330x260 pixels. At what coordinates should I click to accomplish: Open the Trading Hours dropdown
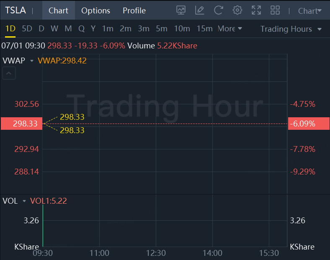tap(291, 29)
